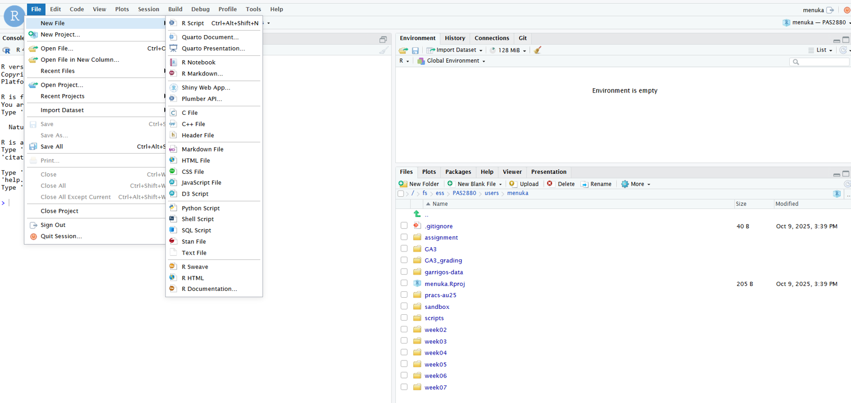Screen dimensions: 851x403
Task: Select Python Script in the New File submenu
Action: click(201, 208)
